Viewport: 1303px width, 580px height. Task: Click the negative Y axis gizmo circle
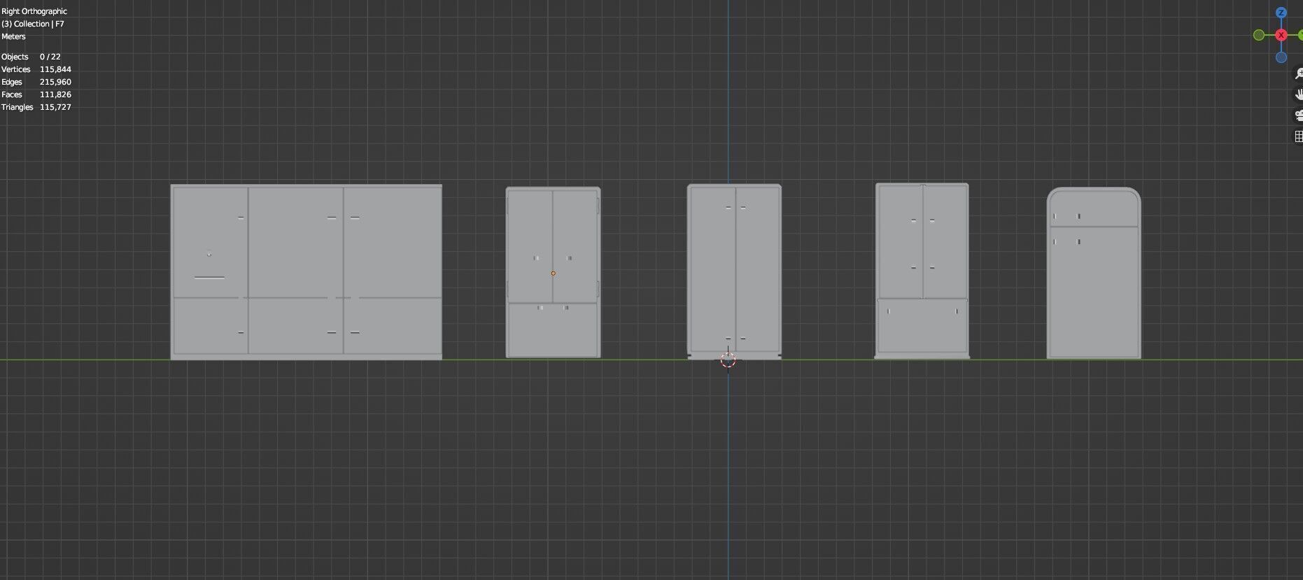pyautogui.click(x=1259, y=35)
